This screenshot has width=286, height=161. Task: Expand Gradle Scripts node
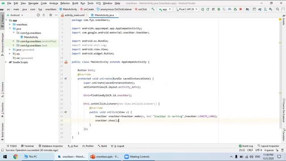(6, 62)
